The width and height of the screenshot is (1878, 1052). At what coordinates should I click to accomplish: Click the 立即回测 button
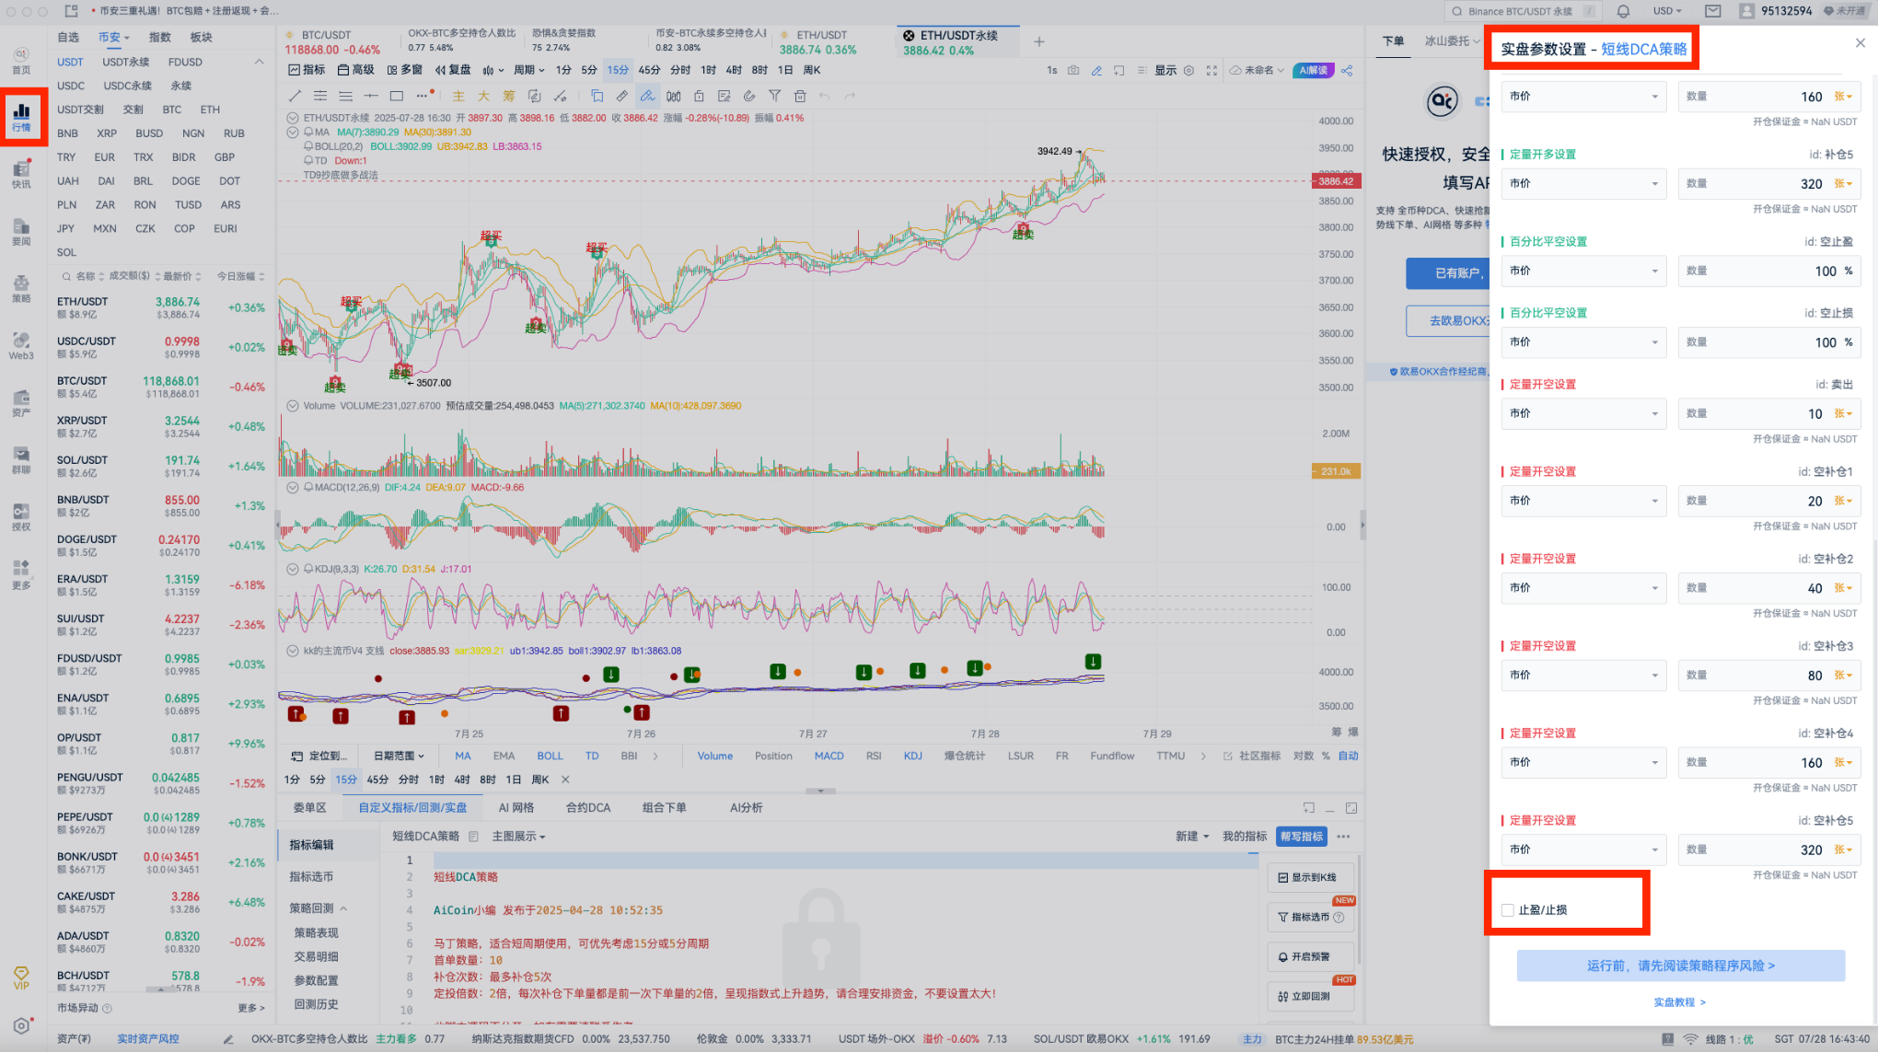coord(1311,997)
